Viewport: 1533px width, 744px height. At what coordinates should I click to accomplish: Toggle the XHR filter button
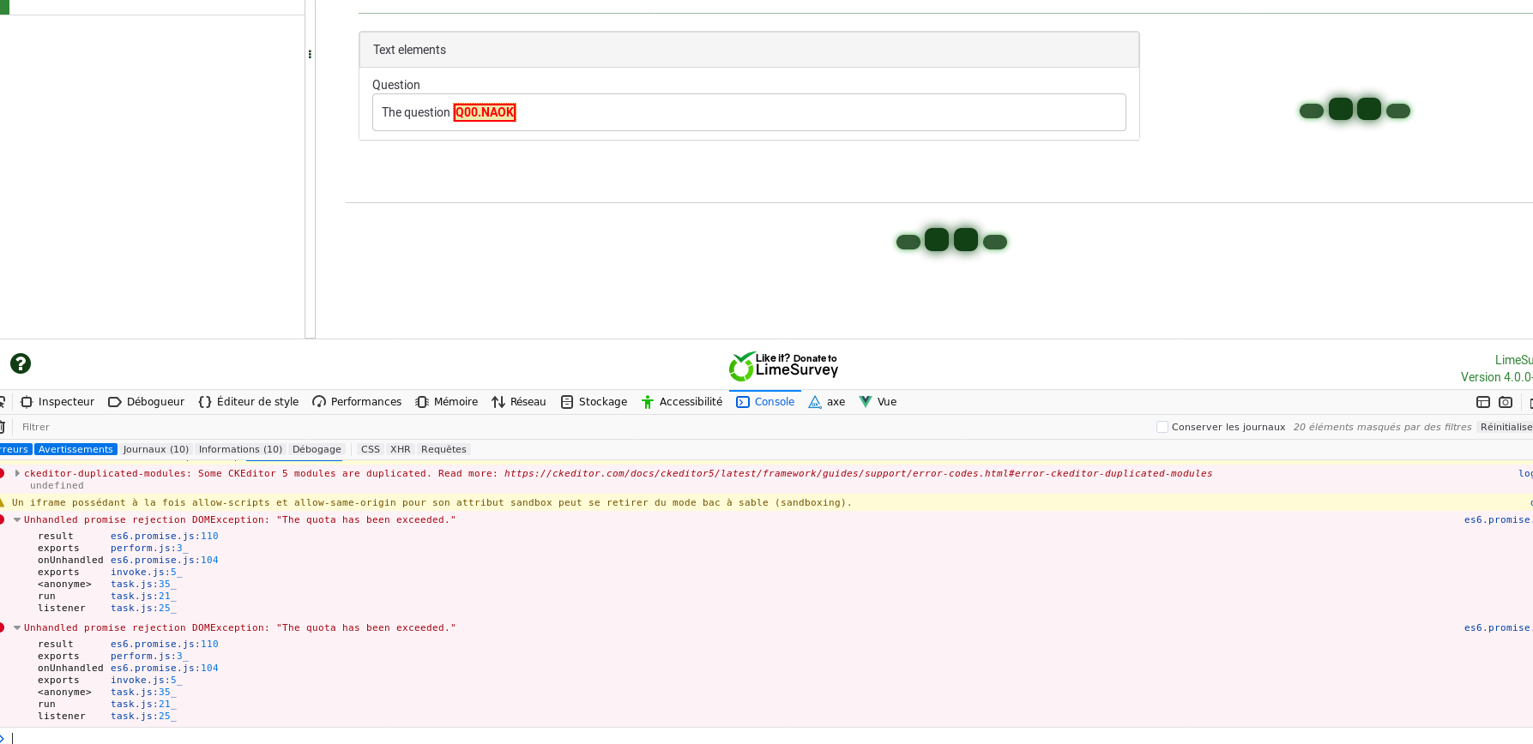400,449
